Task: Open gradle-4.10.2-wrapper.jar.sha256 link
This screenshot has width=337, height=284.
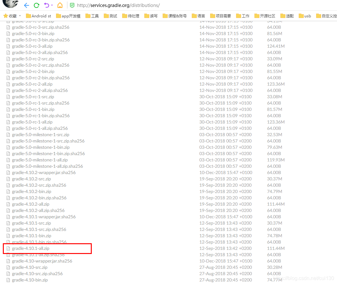Action: [44, 173]
